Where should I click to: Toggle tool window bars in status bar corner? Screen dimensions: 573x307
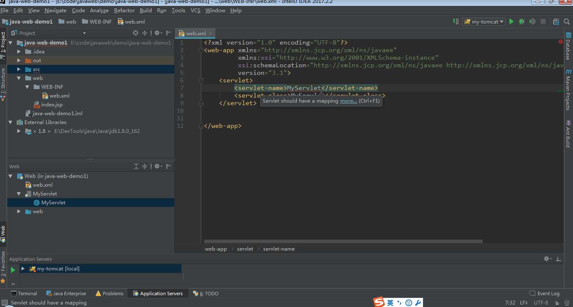tap(4, 303)
